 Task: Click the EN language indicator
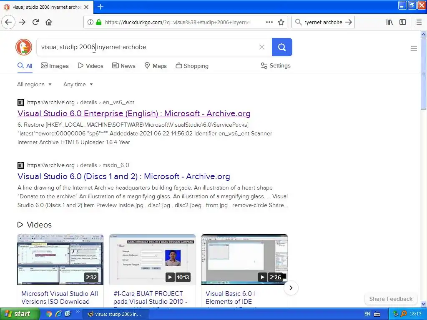[x=367, y=314]
